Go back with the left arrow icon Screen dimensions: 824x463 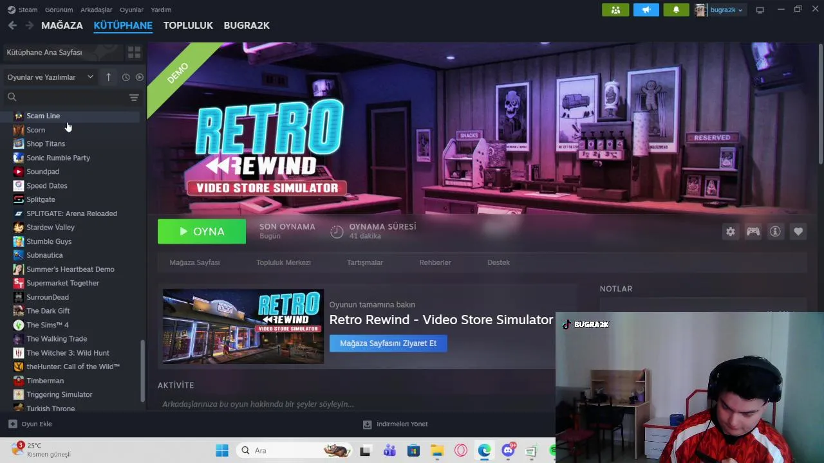coord(12,25)
